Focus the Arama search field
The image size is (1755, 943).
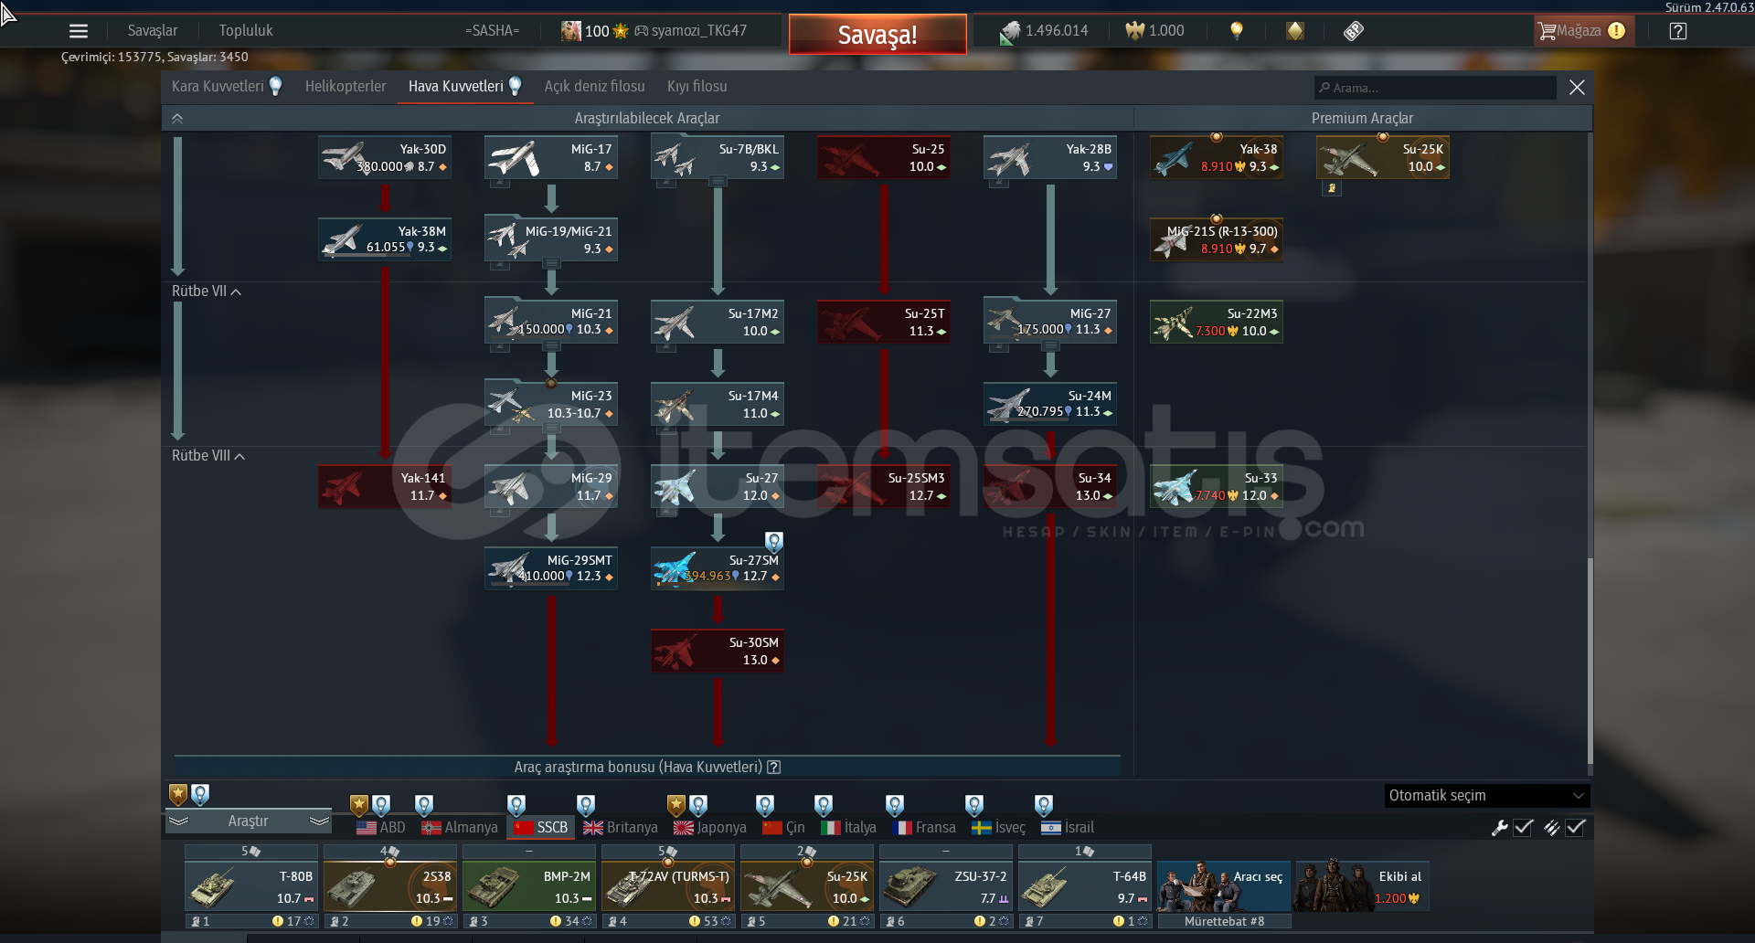[x=1435, y=88]
